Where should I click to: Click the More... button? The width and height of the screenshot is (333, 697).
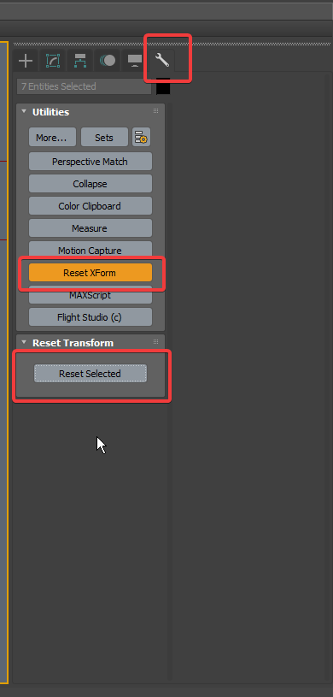pos(52,138)
